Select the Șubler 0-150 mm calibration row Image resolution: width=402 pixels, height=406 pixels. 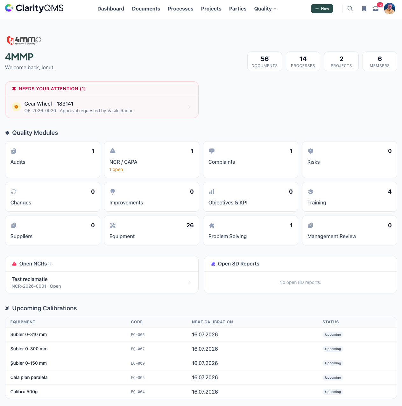coord(201,363)
